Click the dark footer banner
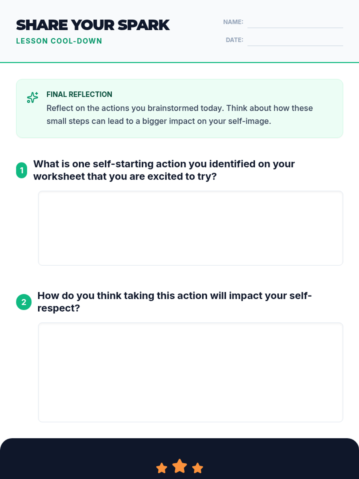This screenshot has height=479, width=359. click(x=180, y=459)
